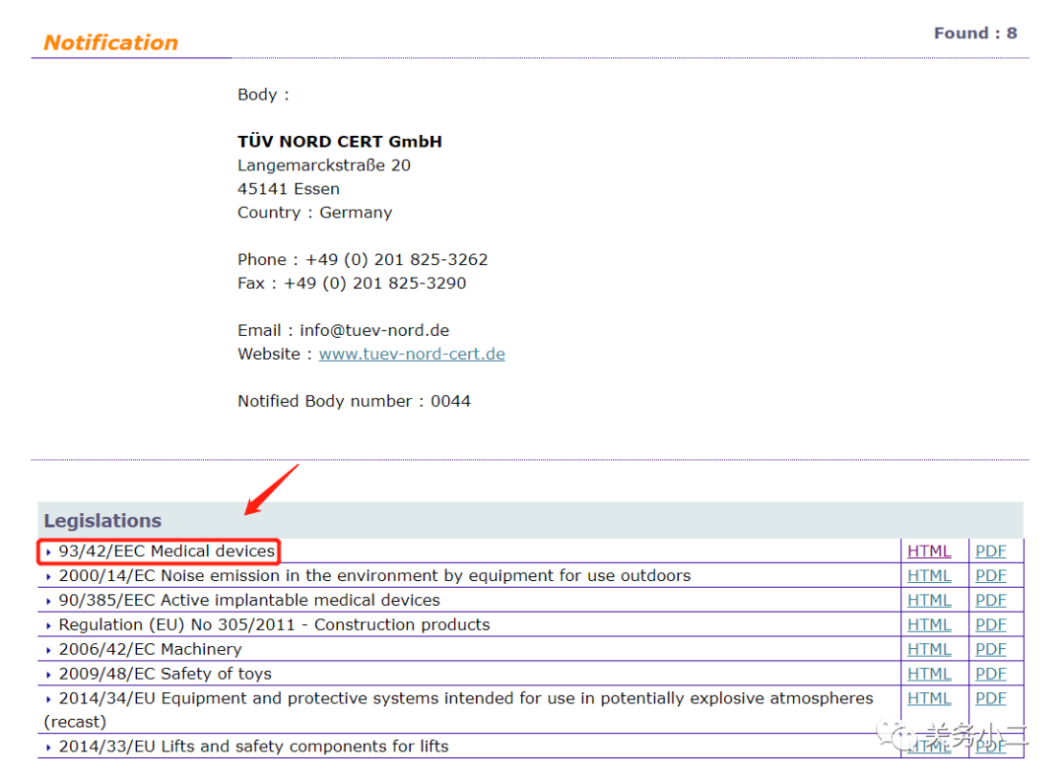Image resolution: width=1064 pixels, height=782 pixels.
Task: Select the 2014/34/EU explosive atmospheres row text
Action: tap(459, 710)
